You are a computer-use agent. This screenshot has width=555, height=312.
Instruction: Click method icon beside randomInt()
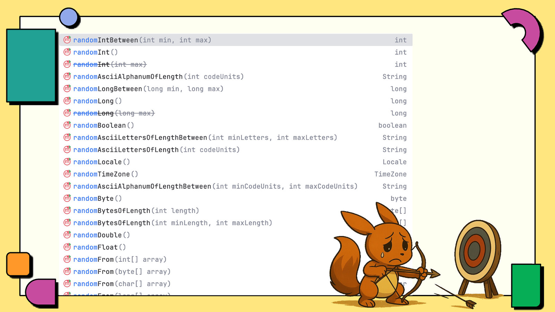(x=67, y=52)
